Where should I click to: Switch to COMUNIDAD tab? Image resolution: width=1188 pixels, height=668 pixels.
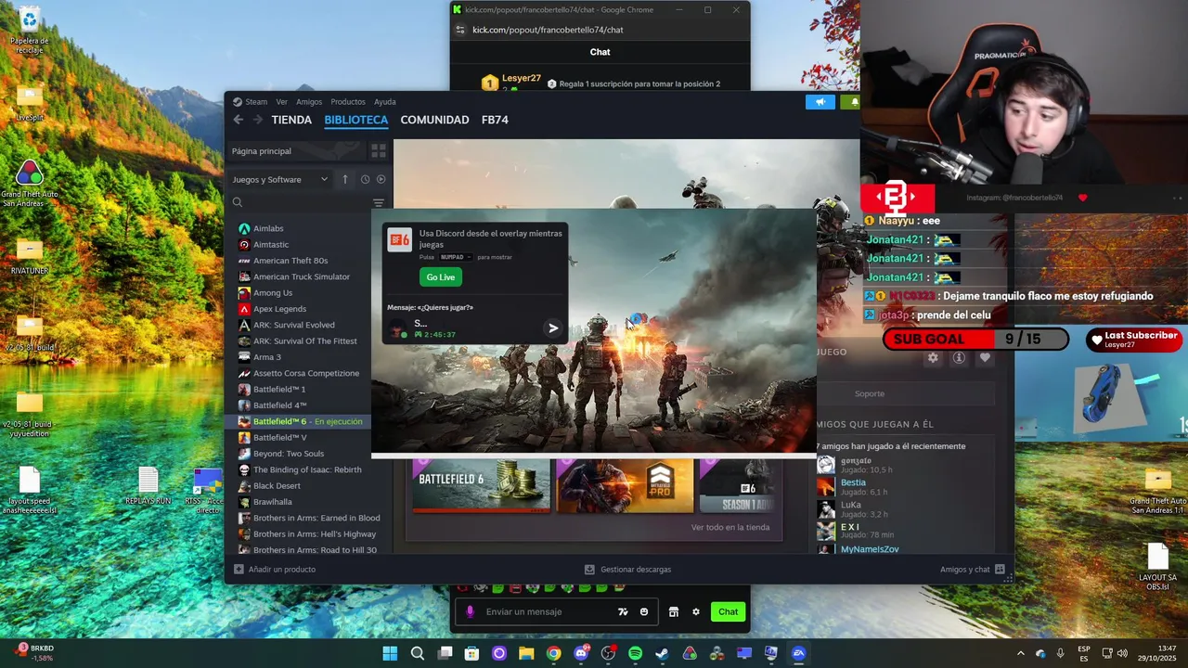(434, 120)
